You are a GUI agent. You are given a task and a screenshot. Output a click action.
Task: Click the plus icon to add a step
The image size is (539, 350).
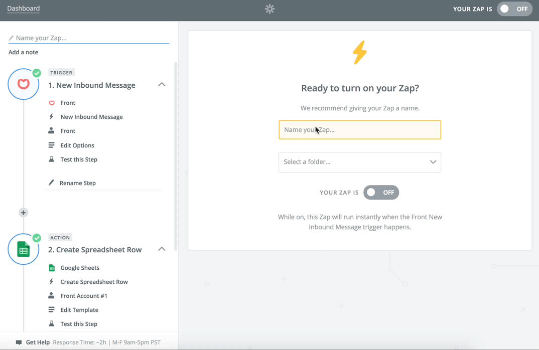(x=24, y=213)
